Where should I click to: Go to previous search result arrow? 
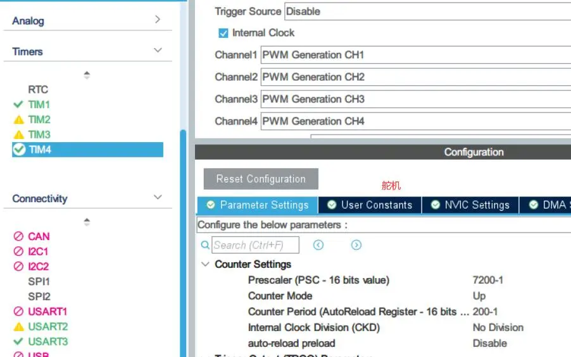point(318,245)
